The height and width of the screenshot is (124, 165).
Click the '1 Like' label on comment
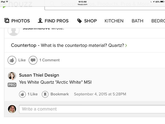coord(33,94)
